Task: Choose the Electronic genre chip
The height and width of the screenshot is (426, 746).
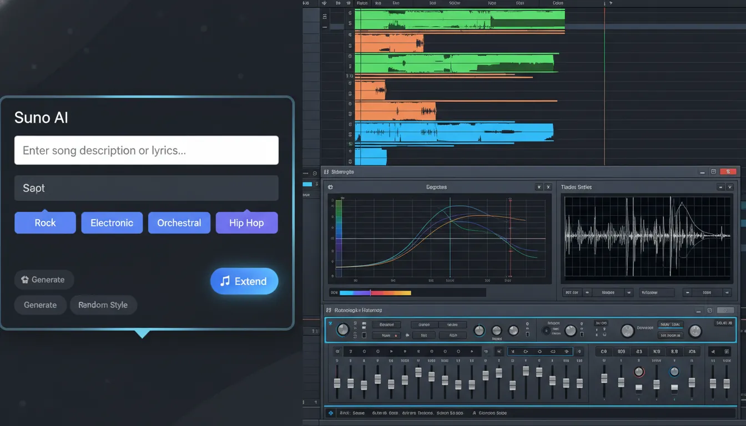Action: point(112,222)
